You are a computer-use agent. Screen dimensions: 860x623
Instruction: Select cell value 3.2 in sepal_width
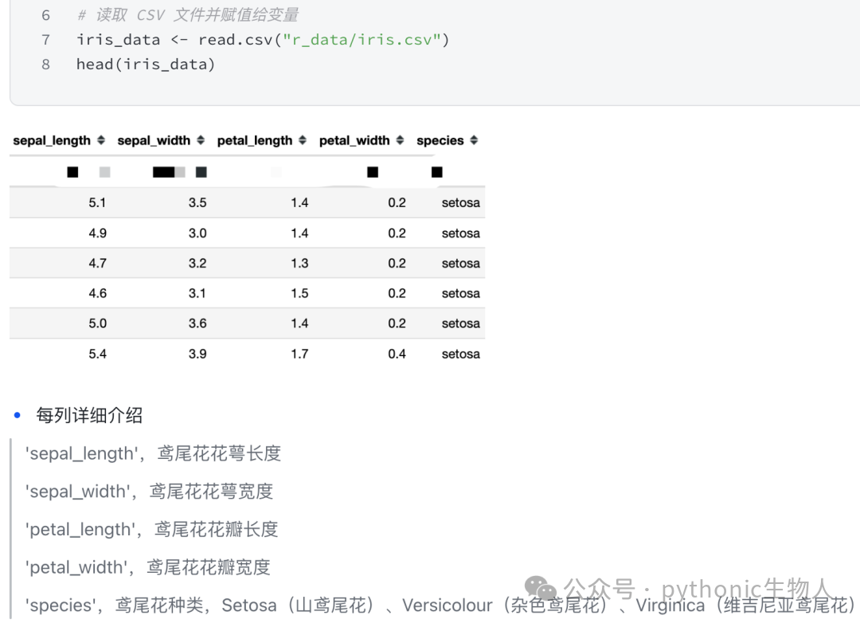[x=197, y=264]
